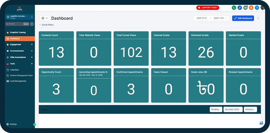Open the user profile avatar

click(x=263, y=7)
